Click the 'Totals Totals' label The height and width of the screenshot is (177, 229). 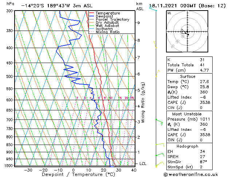(x=181, y=65)
